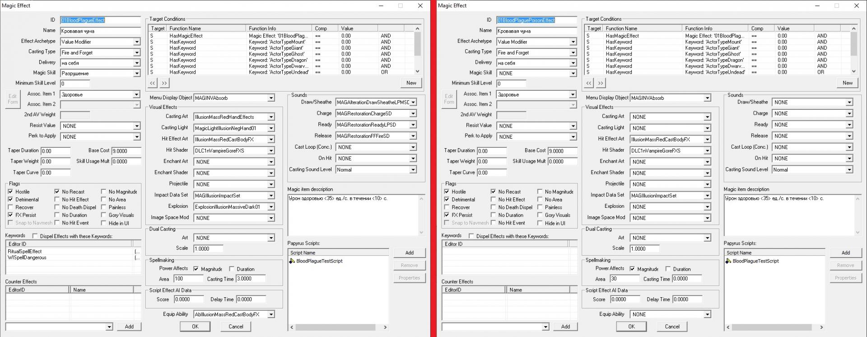Select the WISpellDangerous keyword entry

pyautogui.click(x=27, y=257)
